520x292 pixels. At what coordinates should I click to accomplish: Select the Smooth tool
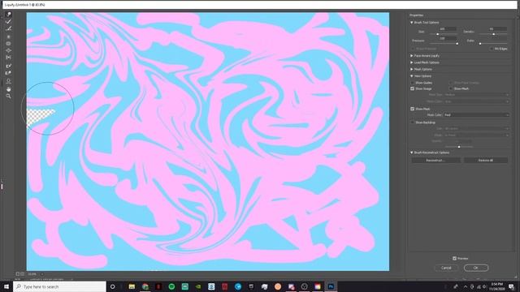(x=8, y=29)
